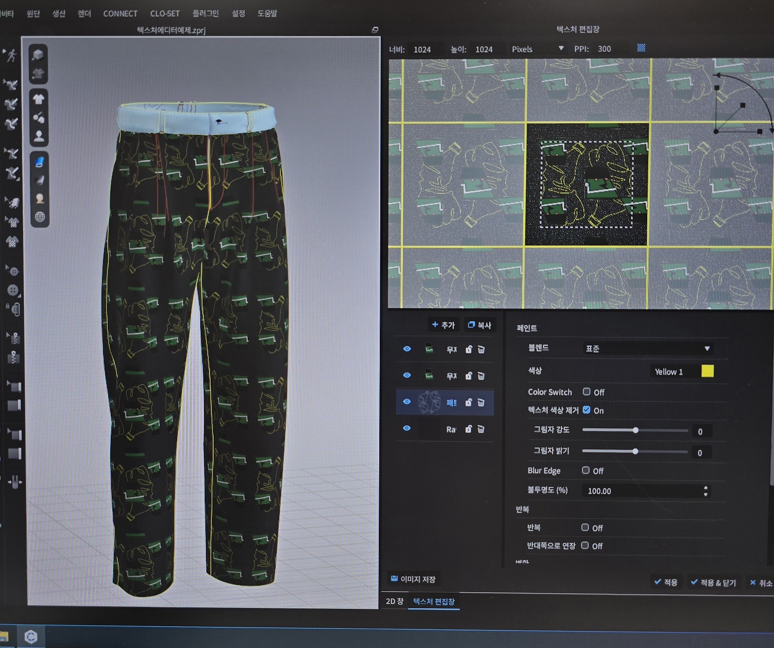Click the globe environment icon
The image size is (774, 648).
(40, 217)
